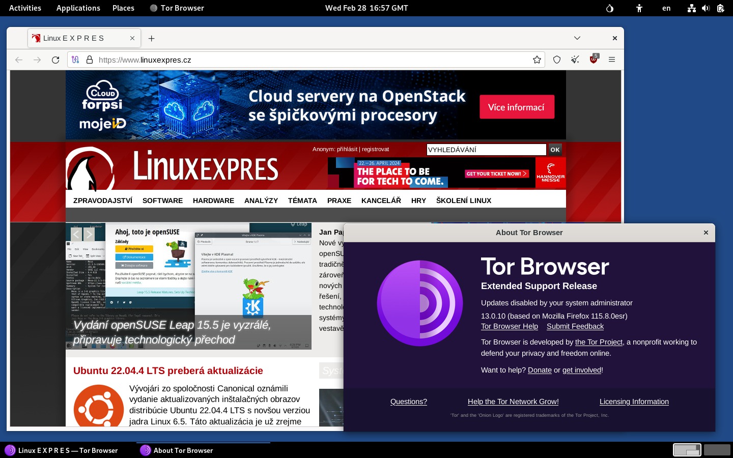Image resolution: width=733 pixels, height=458 pixels.
Task: Open the network status icon
Action: tap(691, 8)
